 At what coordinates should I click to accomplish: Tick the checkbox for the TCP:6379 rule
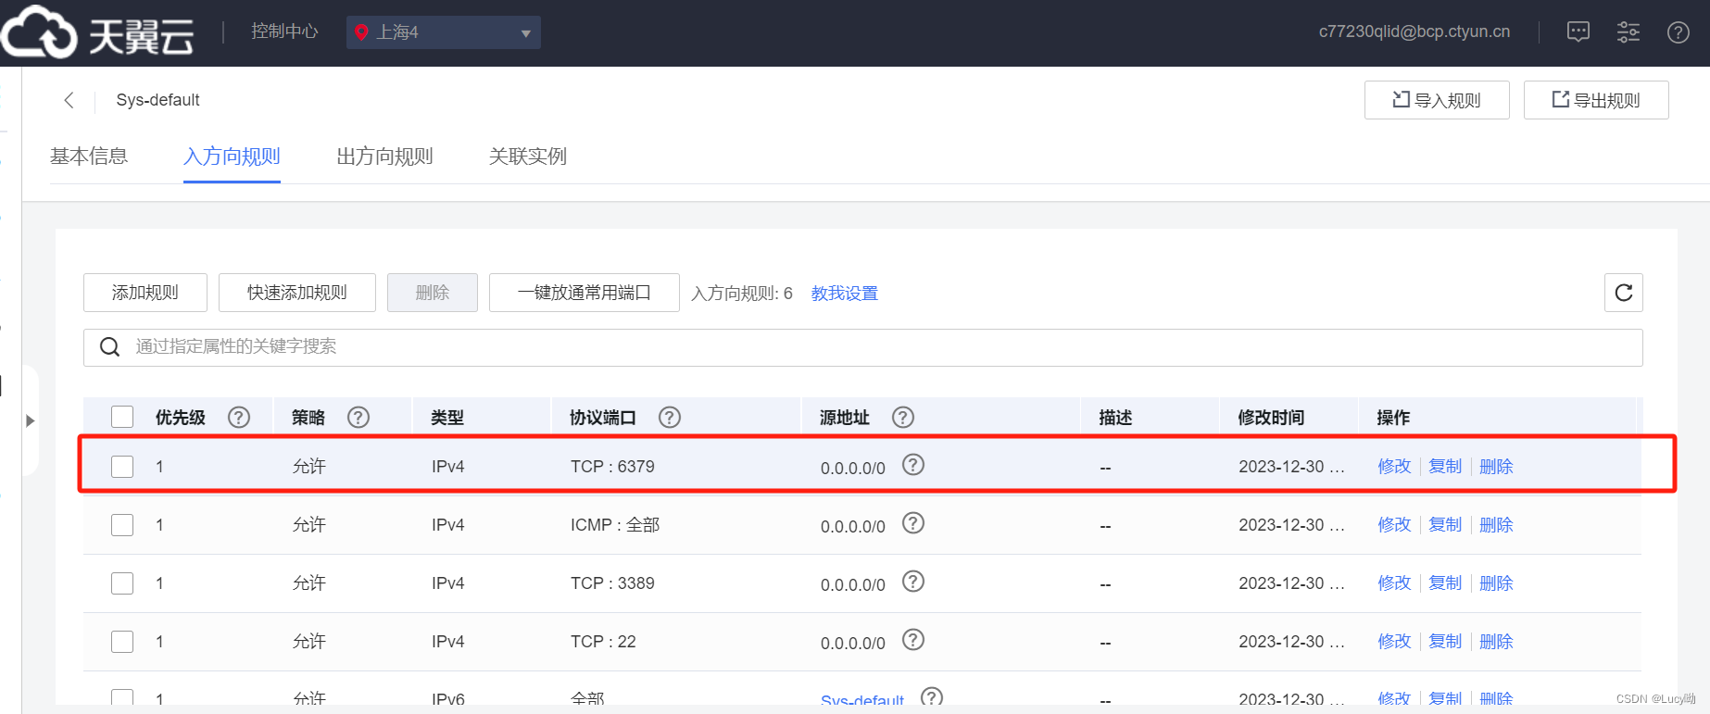122,467
